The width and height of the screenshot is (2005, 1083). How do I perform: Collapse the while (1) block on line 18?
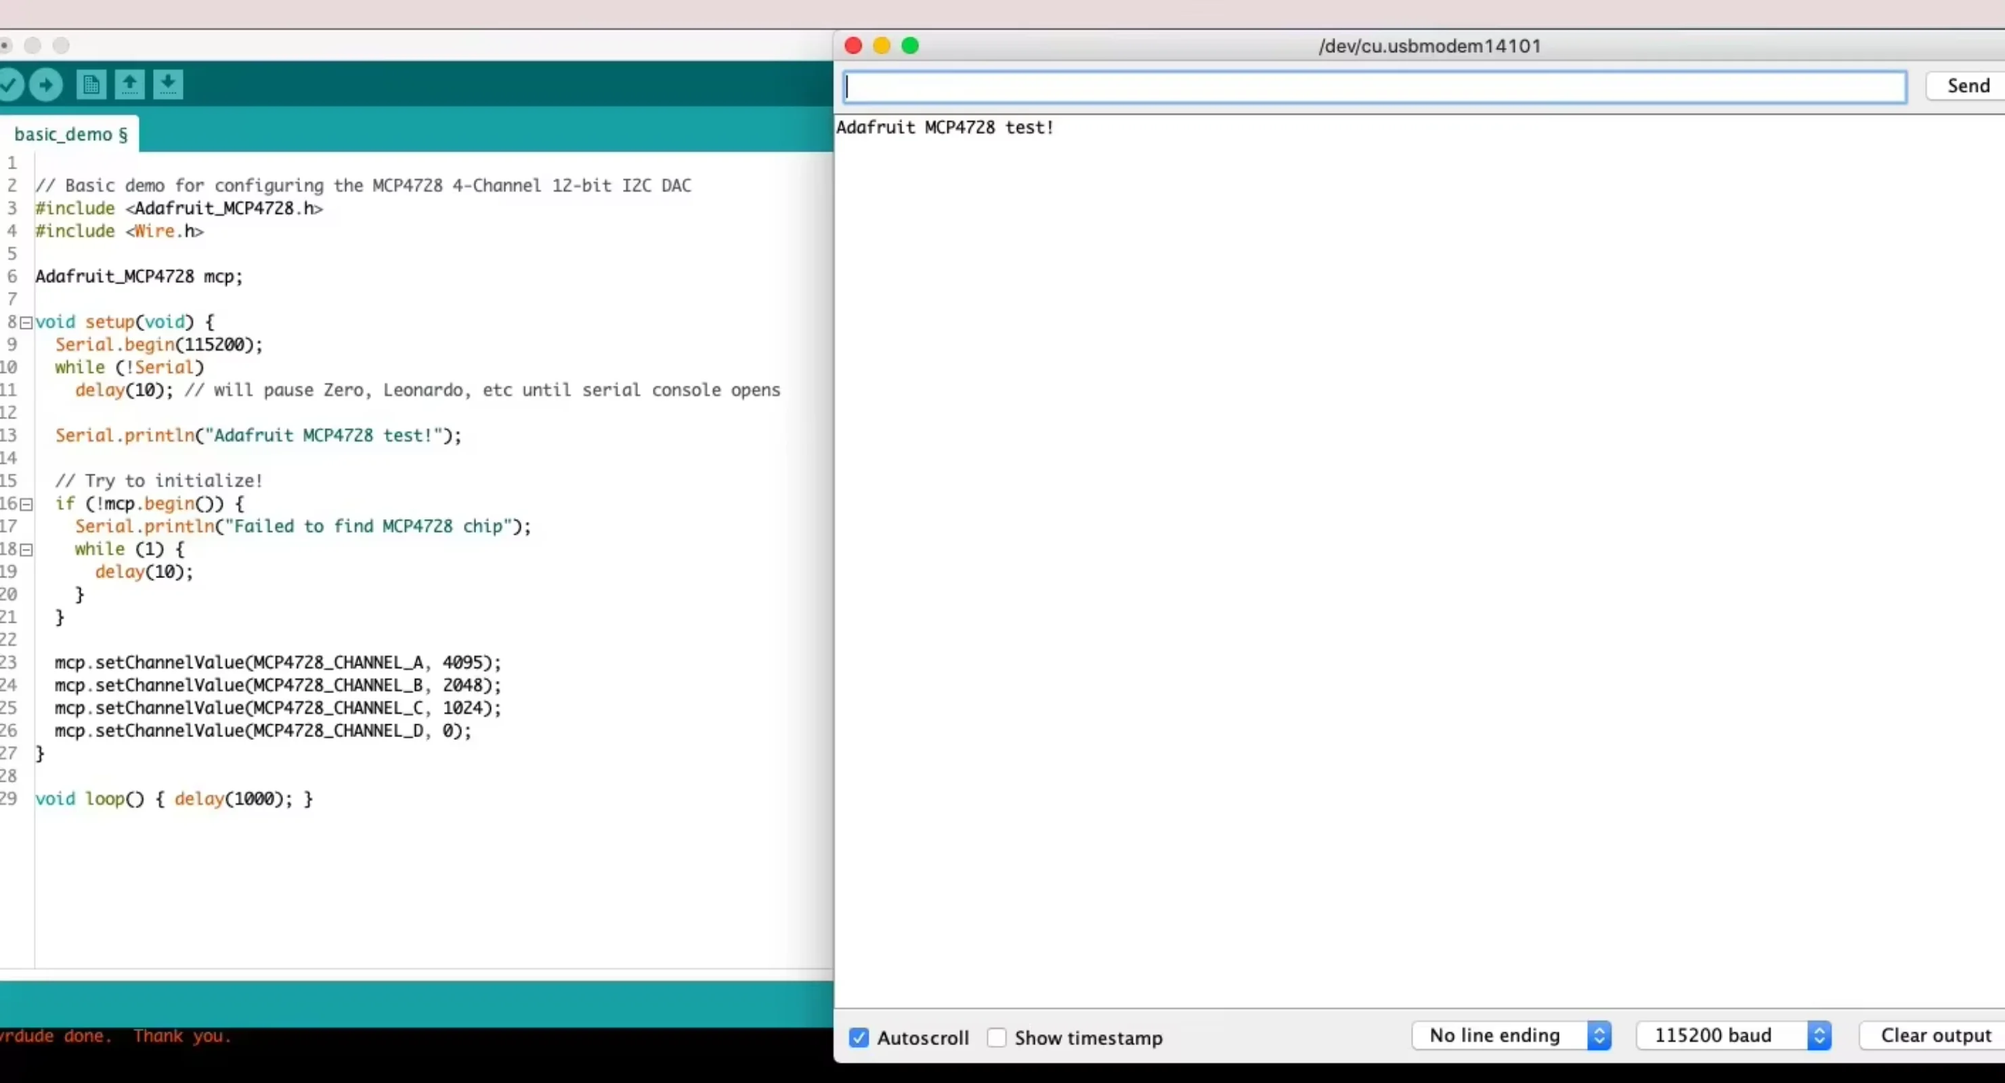(x=26, y=550)
